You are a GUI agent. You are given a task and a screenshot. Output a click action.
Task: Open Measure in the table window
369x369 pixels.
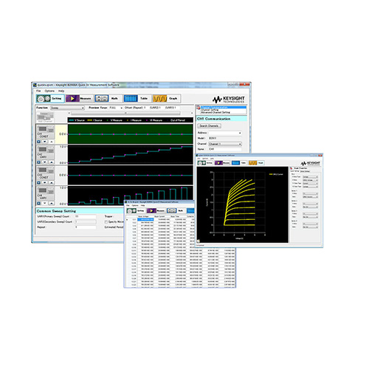tap(156, 211)
